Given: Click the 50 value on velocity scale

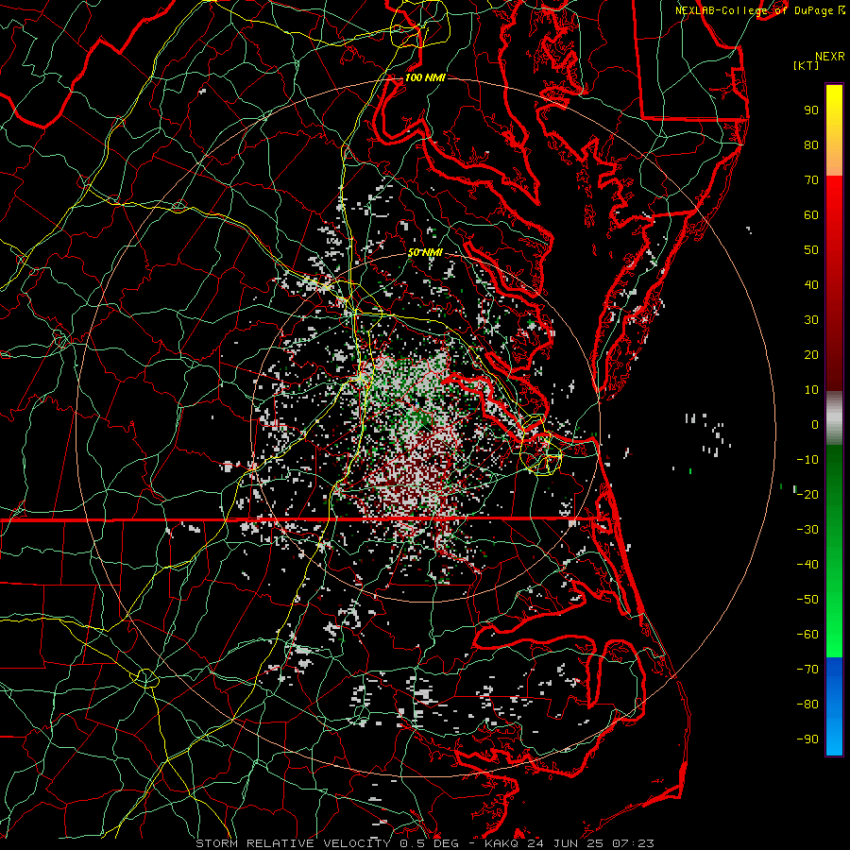Looking at the screenshot, I should [x=811, y=250].
